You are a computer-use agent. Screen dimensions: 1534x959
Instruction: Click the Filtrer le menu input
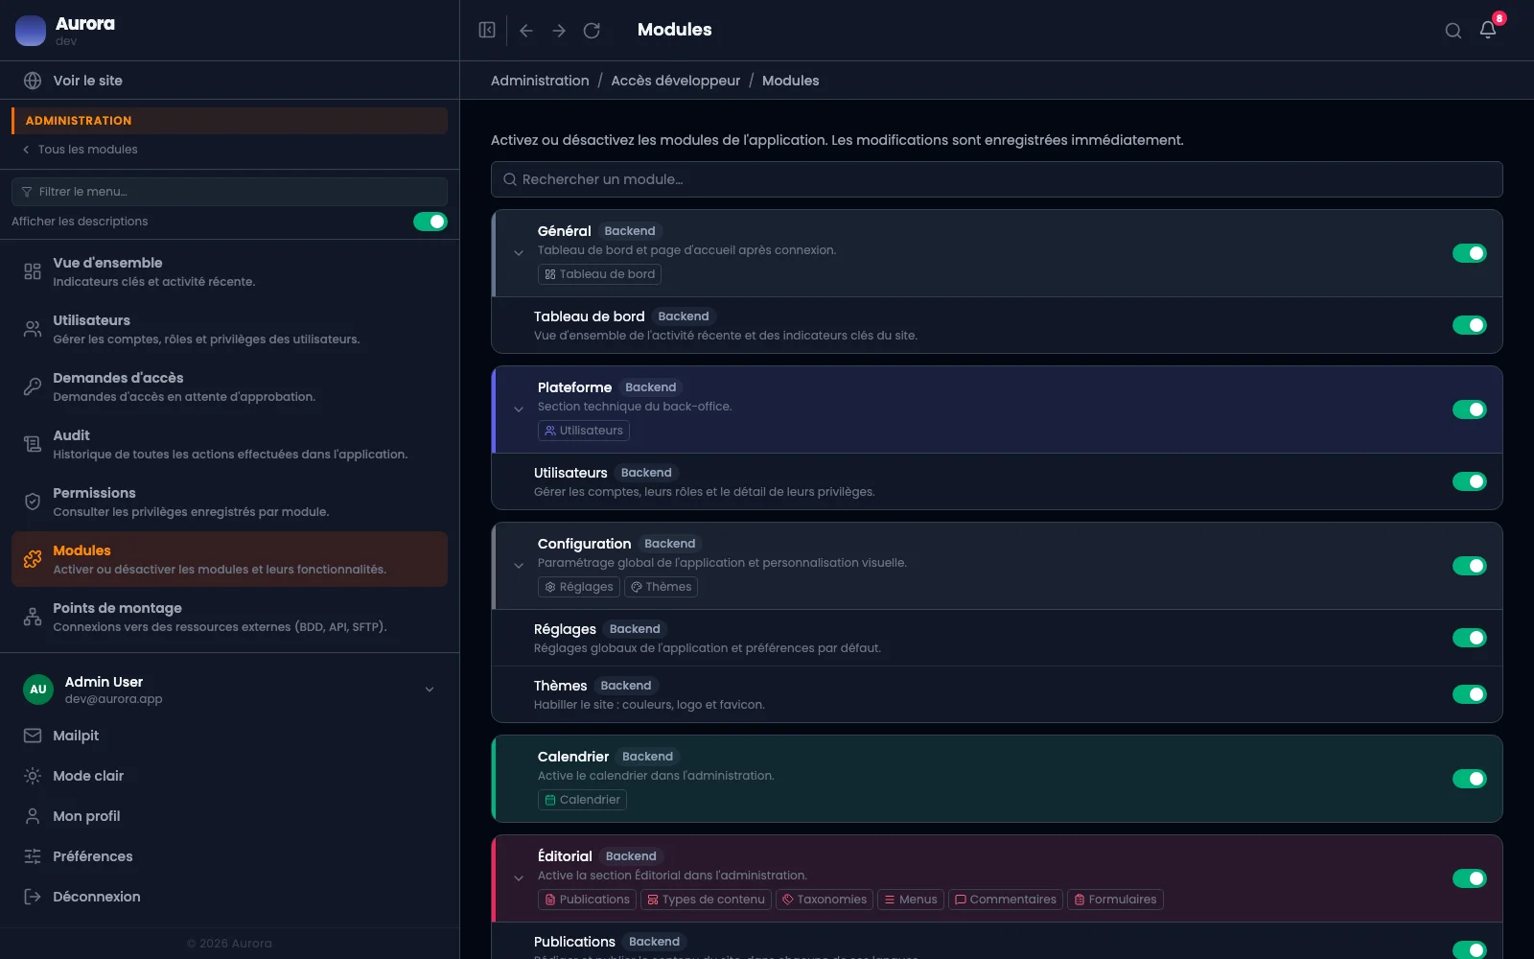[229, 192]
